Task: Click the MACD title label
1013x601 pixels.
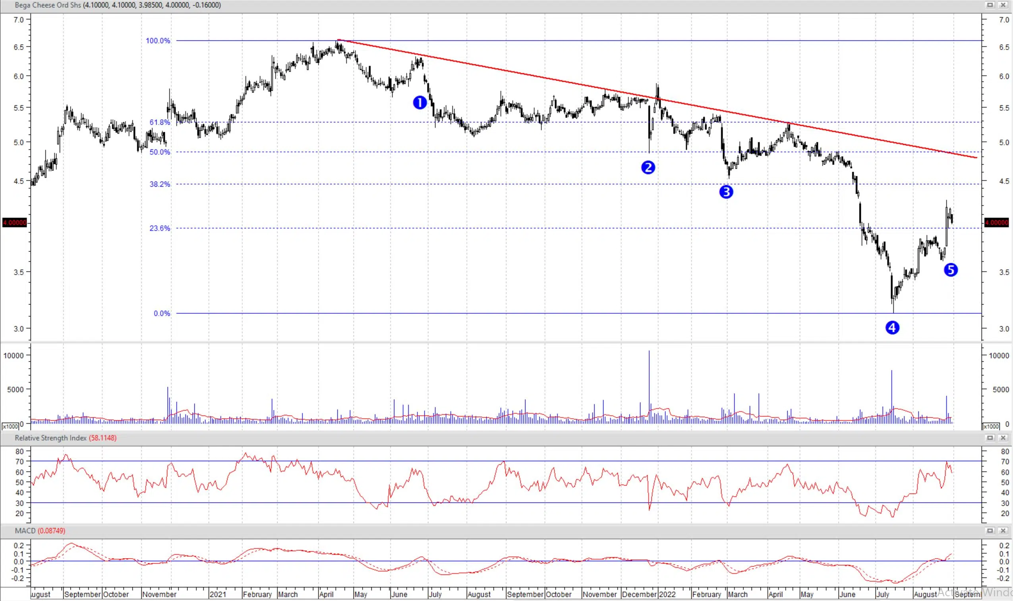Action: tap(25, 530)
